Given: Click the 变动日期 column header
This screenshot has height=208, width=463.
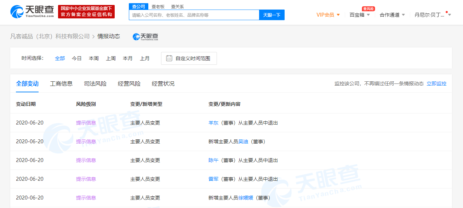Looking at the screenshot, I should [26, 104].
